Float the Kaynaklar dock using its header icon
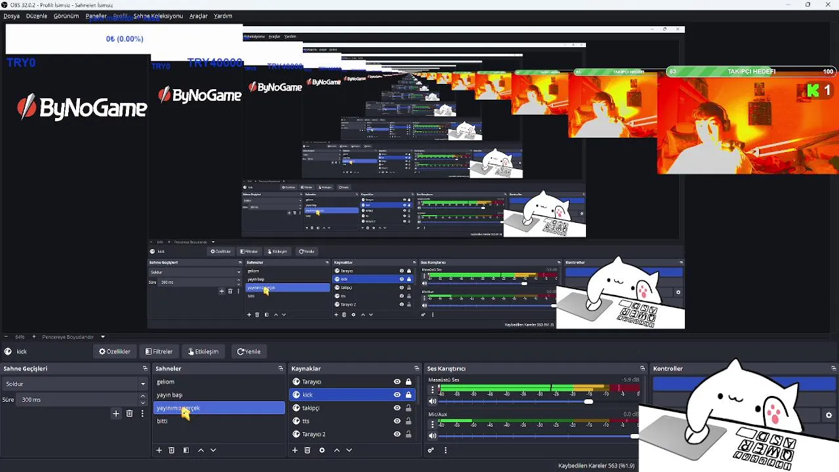The height and width of the screenshot is (472, 839). click(416, 368)
